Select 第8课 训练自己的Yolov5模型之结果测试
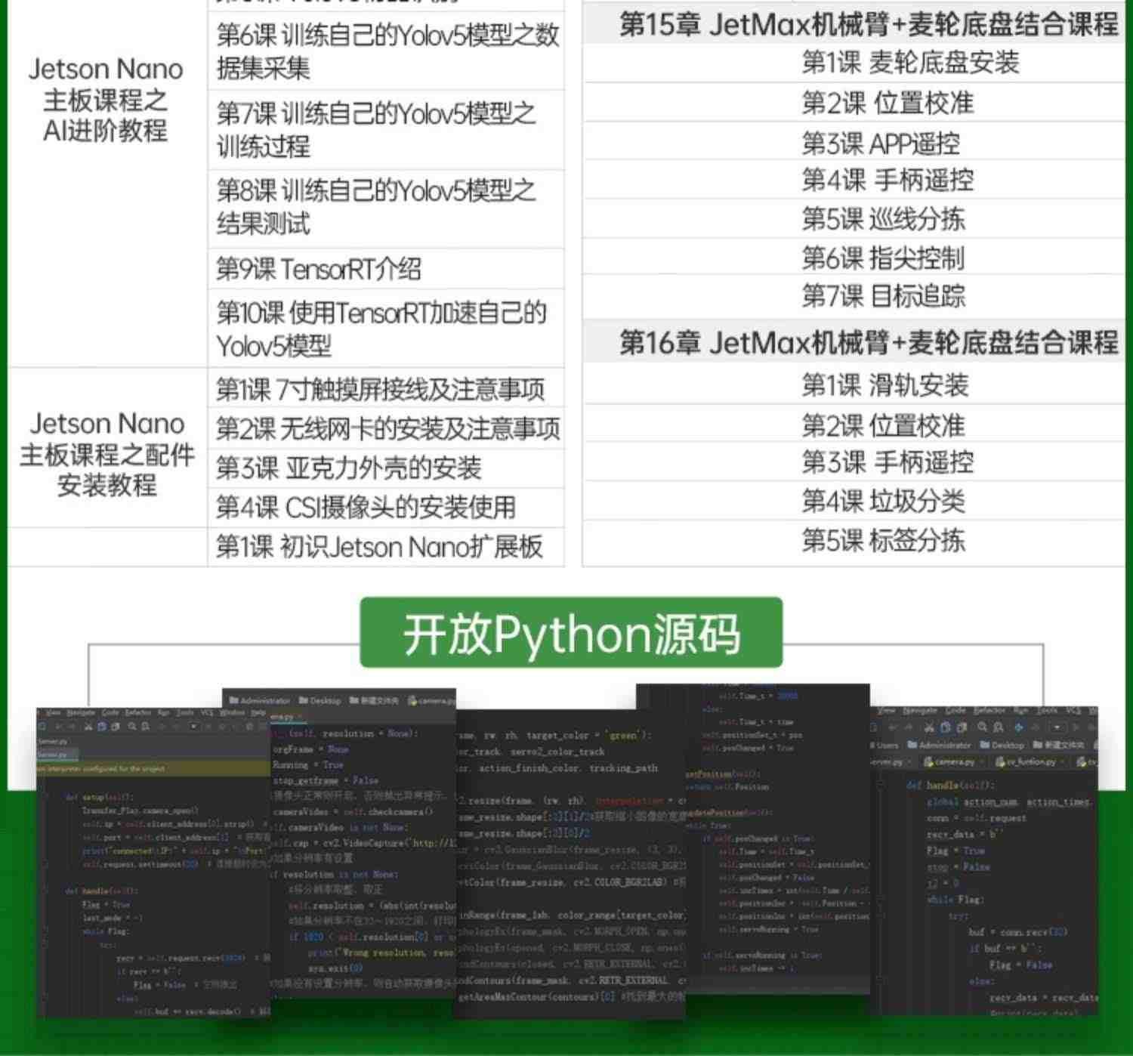1133x1056 pixels. [386, 208]
